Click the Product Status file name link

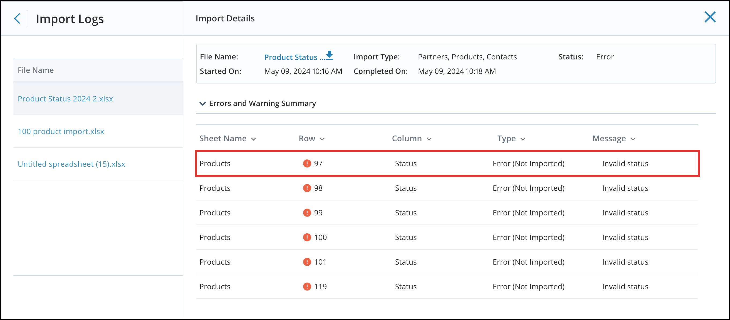click(x=295, y=57)
